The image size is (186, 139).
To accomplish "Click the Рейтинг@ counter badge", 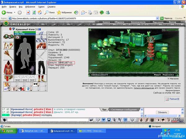I will tap(173, 99).
